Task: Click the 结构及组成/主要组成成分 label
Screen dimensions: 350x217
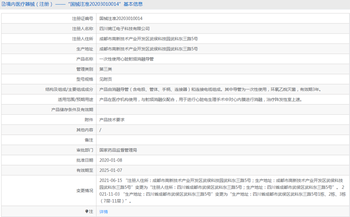Action: coord(69,89)
